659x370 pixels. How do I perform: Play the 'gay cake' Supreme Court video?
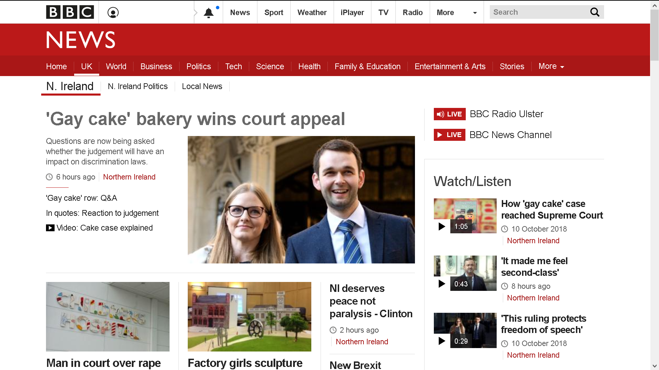pyautogui.click(x=465, y=216)
